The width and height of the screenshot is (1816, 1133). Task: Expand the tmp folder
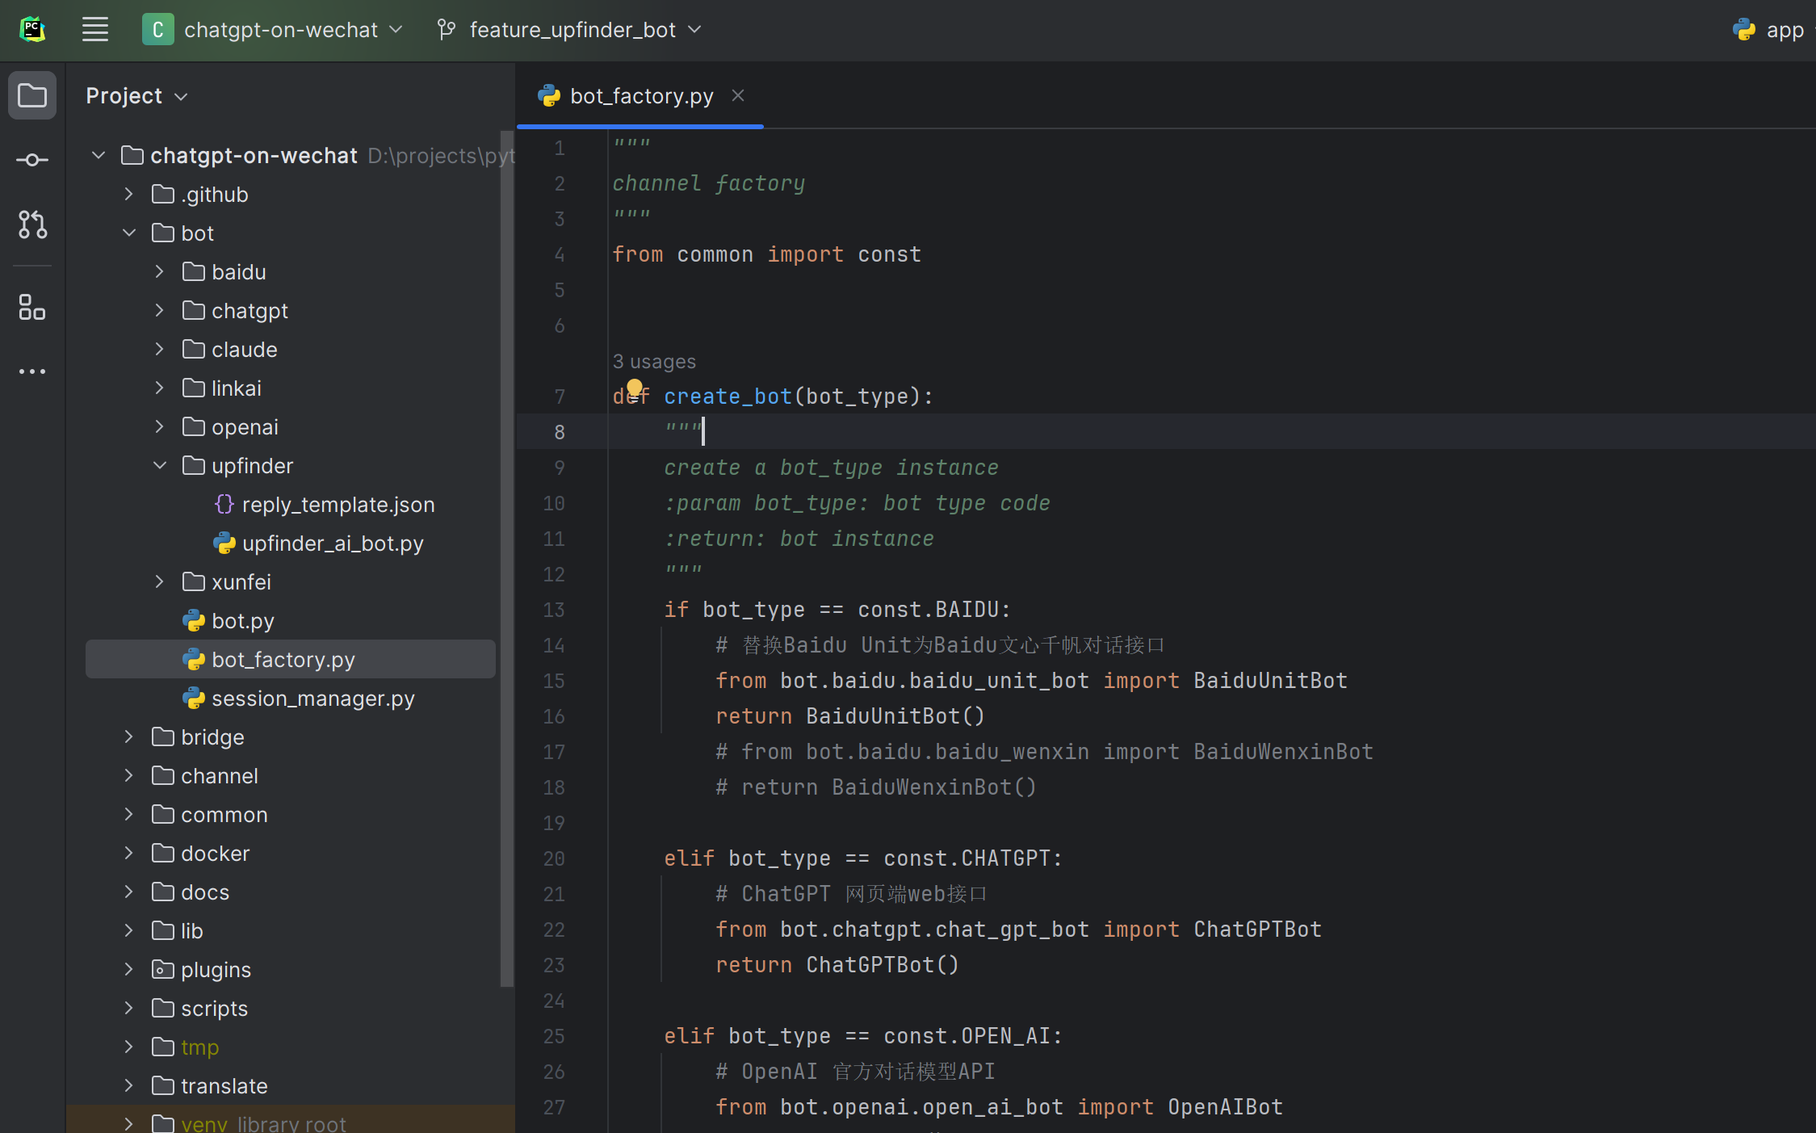(129, 1047)
